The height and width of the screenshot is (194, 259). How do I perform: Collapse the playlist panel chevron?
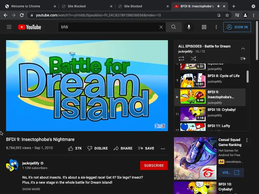(x=243, y=48)
